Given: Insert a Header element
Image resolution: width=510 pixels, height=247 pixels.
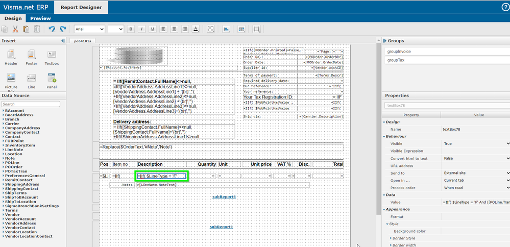Looking at the screenshot, I should [x=11, y=58].
